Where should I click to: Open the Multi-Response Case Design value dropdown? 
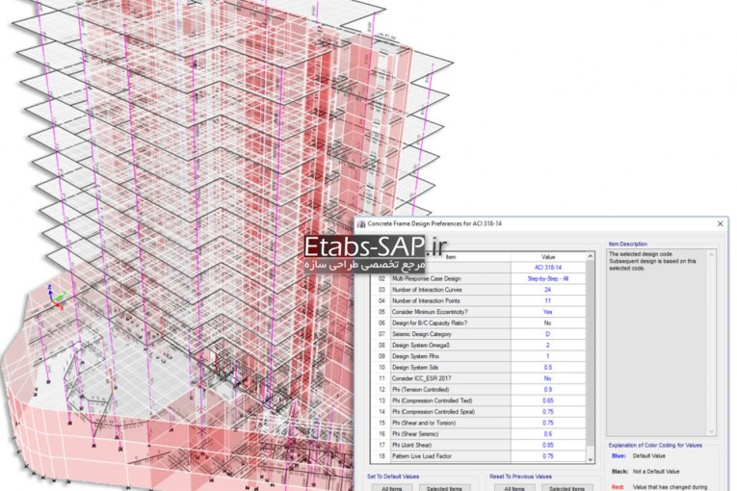click(x=547, y=278)
